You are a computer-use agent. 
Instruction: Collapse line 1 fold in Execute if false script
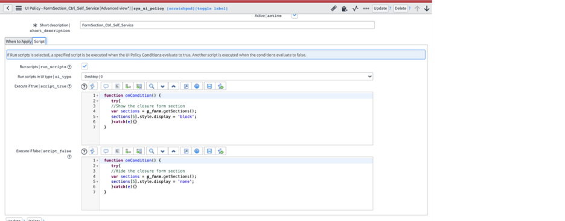coord(98,161)
